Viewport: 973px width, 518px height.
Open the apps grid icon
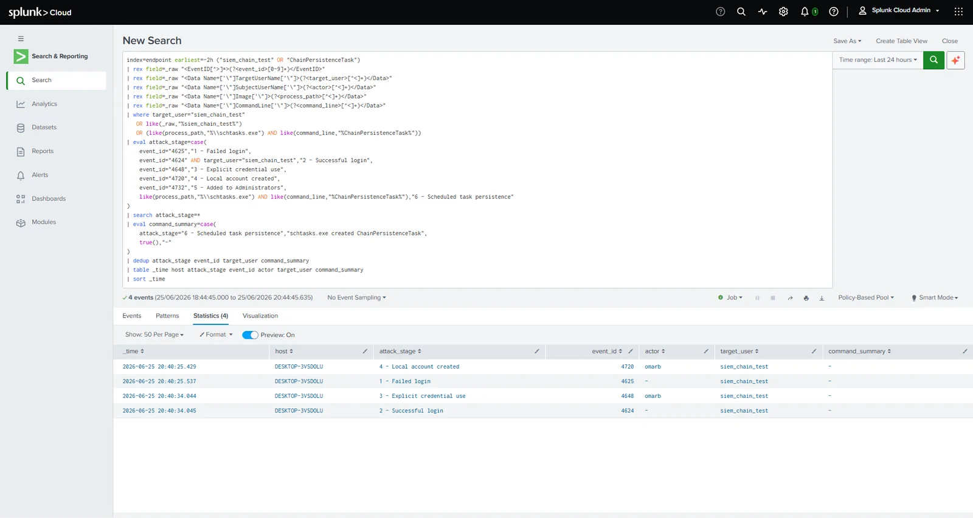[x=958, y=12]
